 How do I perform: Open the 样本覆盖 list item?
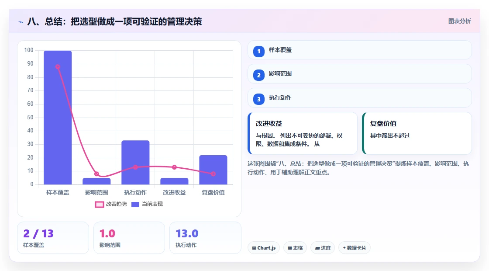point(360,50)
